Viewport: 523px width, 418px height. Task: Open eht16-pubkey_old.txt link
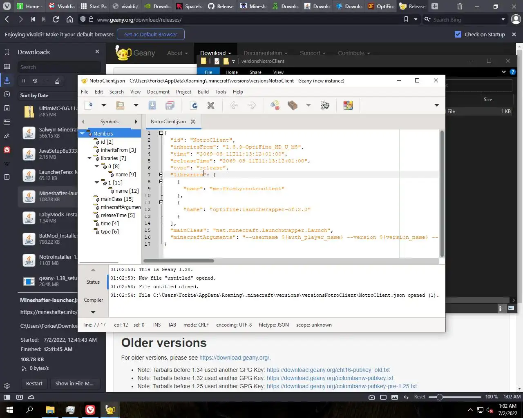coord(328,370)
